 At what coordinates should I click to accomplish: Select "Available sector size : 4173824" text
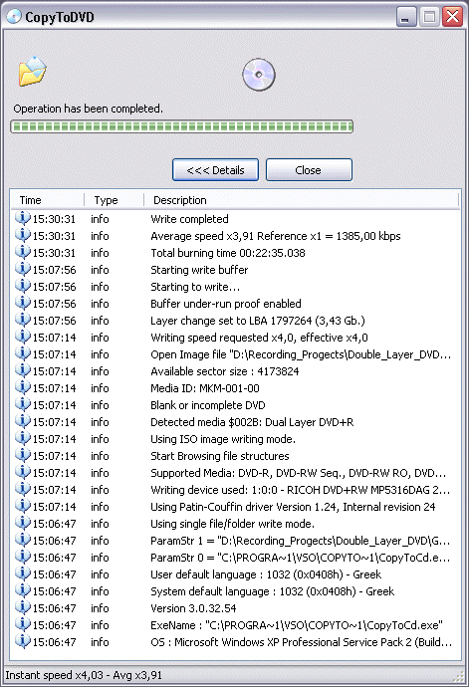[x=224, y=371]
